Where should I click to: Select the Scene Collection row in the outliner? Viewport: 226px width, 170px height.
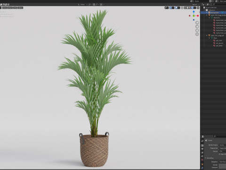pyautogui.click(x=213, y=8)
